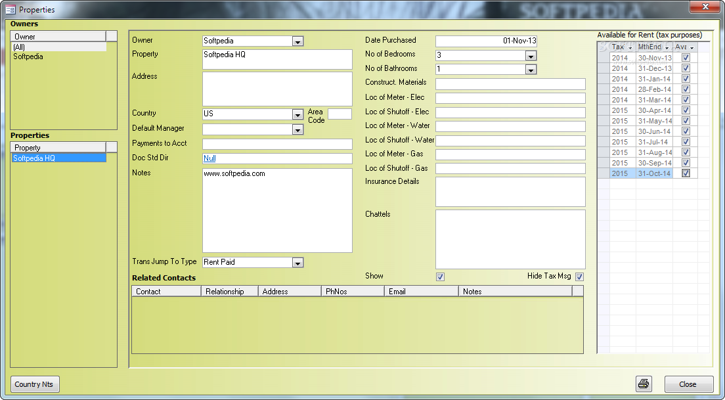Sort by the Owner column header

(x=58, y=37)
